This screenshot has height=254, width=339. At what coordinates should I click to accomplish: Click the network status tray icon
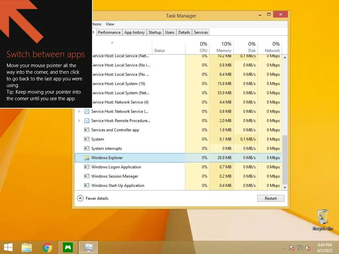point(300,248)
